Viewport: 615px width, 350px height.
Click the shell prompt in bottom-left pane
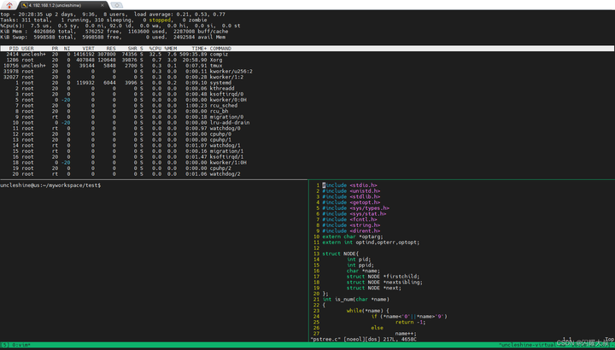51,185
